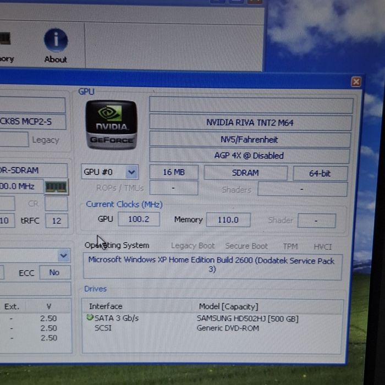Click the SATA drive status icon
Screen dimensions: 385x385
(x=90, y=317)
